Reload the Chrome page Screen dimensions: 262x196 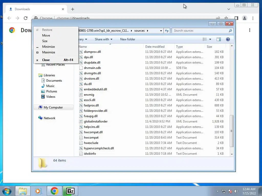click(x=26, y=18)
